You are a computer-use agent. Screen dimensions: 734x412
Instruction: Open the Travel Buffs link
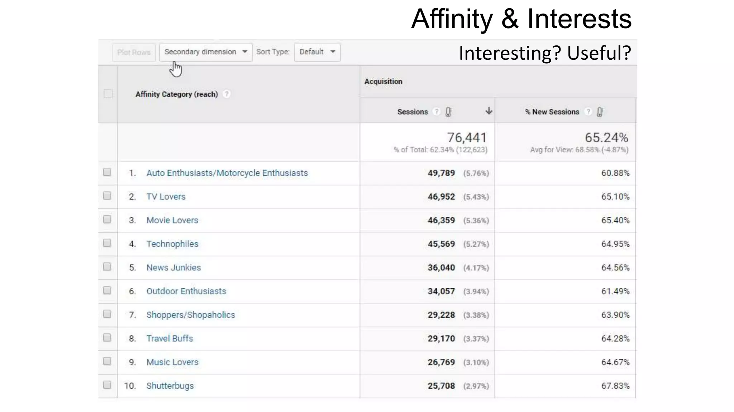(x=170, y=338)
